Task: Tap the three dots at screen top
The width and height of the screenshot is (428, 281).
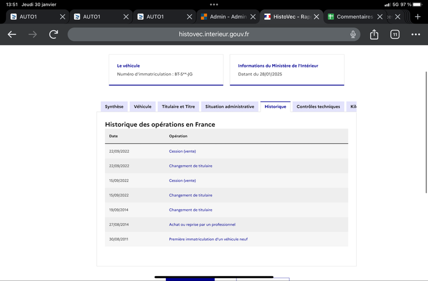Action: [213, 4]
